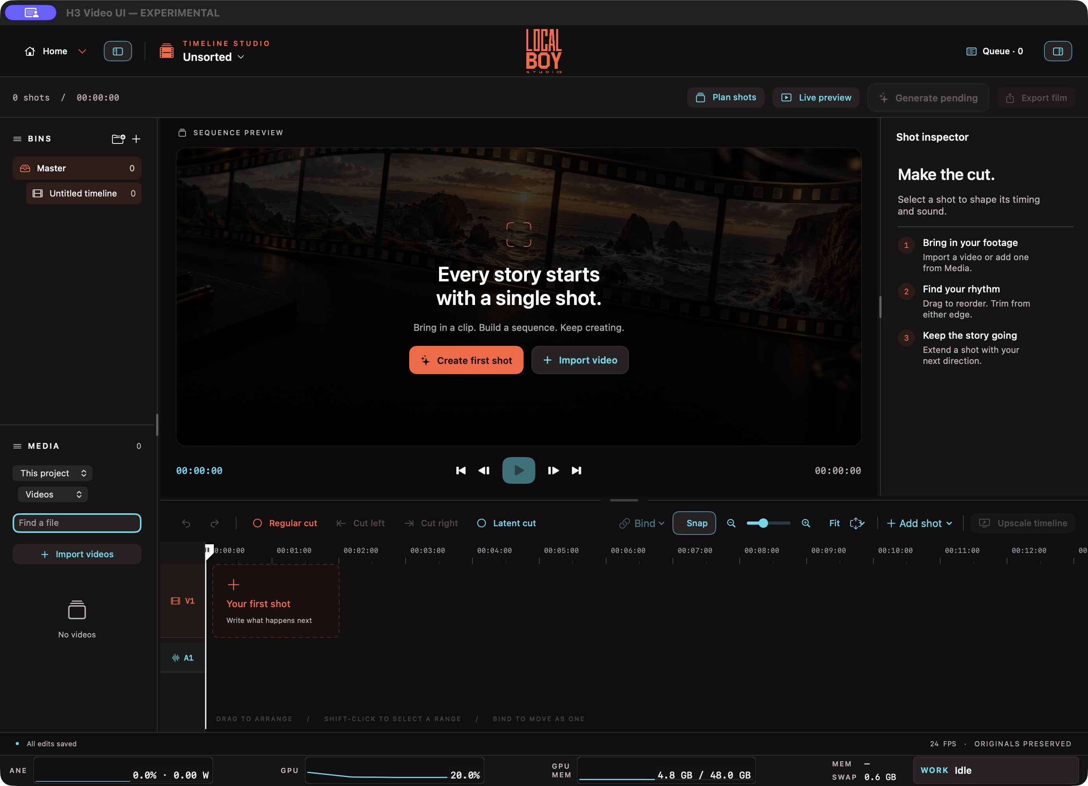This screenshot has height=786, width=1088.
Task: Open the Unsorted project dropdown
Action: [x=213, y=57]
